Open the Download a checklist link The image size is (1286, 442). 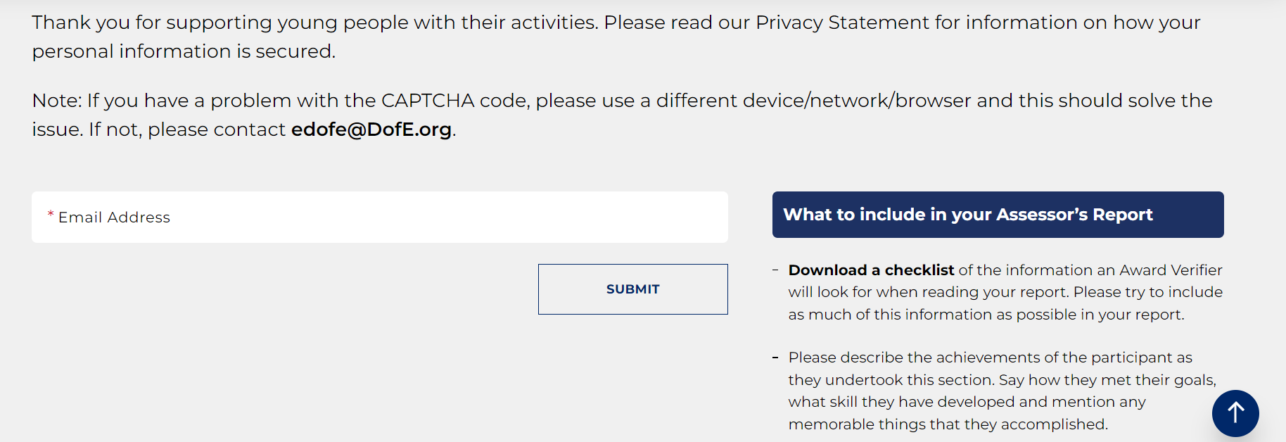871,270
